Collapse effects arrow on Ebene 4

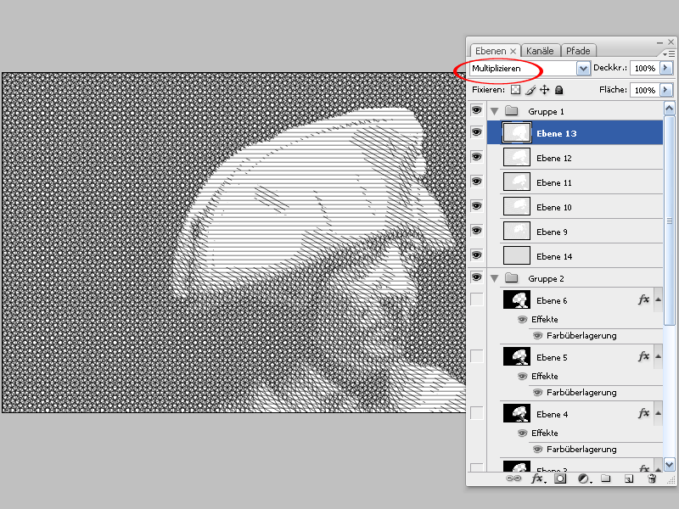click(659, 413)
